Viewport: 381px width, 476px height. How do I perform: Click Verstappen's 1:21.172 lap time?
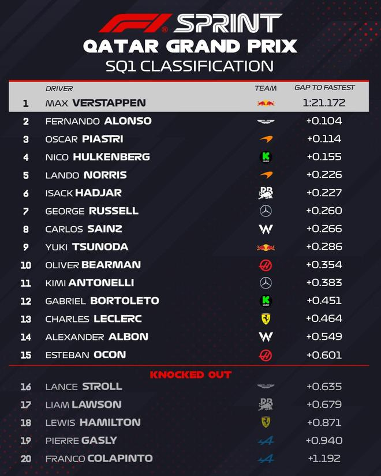324,103
